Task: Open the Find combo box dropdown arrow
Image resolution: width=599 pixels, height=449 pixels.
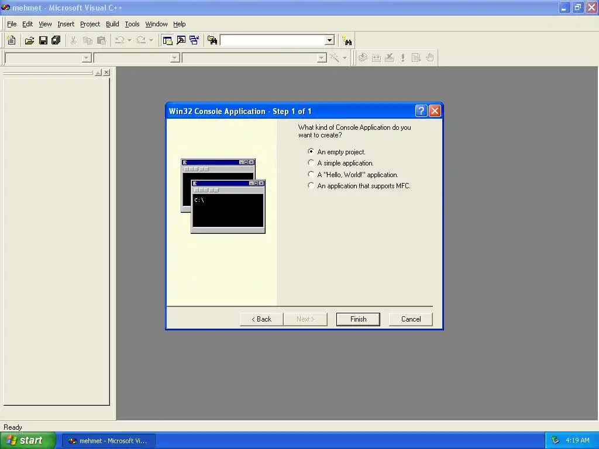Action: [x=330, y=40]
